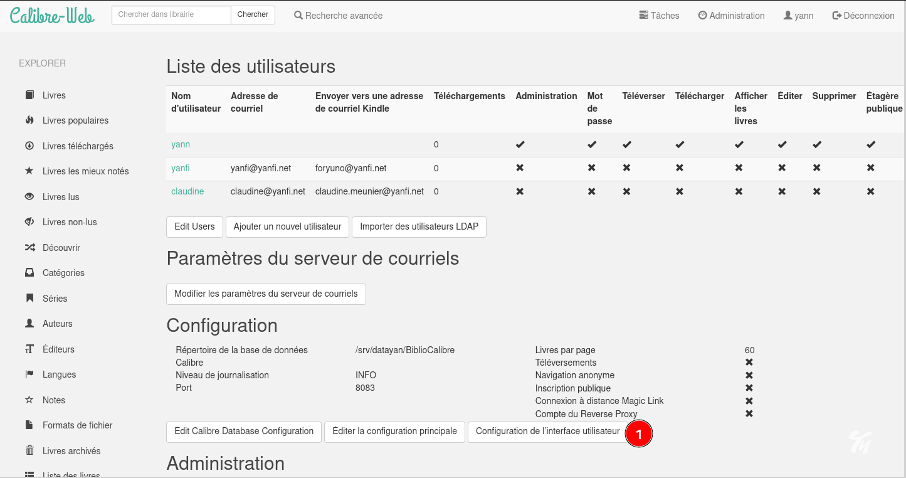Focus the Chercher dans librairie search field
The image size is (906, 478).
coord(171,14)
